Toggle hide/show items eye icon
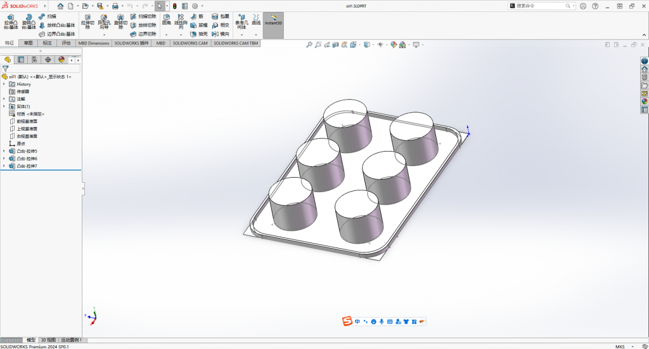 [x=380, y=45]
